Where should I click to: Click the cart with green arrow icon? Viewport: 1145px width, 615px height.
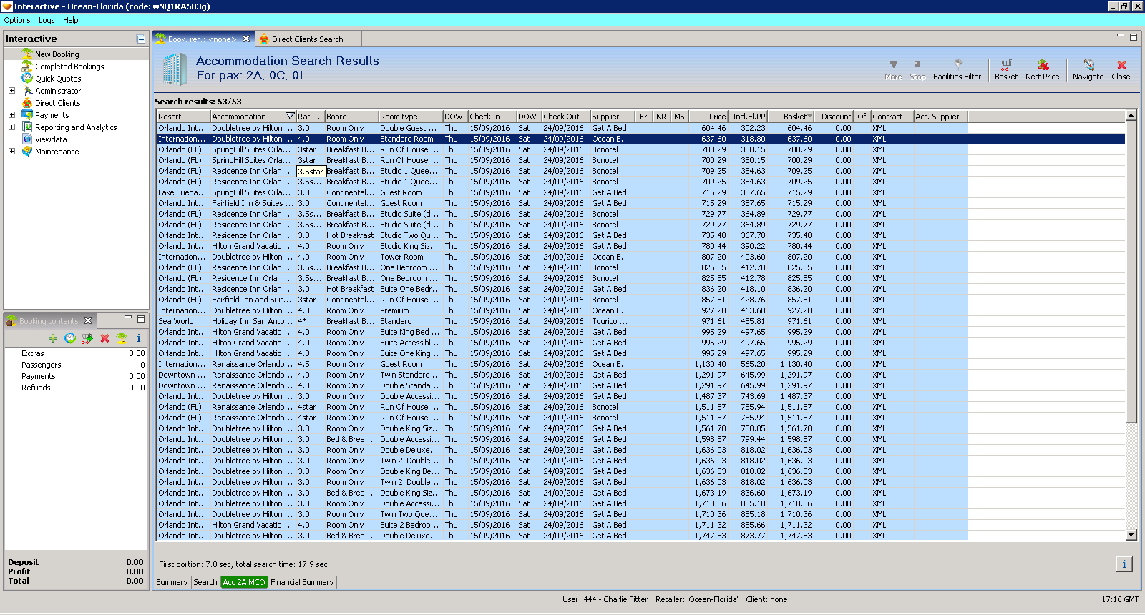pos(87,338)
